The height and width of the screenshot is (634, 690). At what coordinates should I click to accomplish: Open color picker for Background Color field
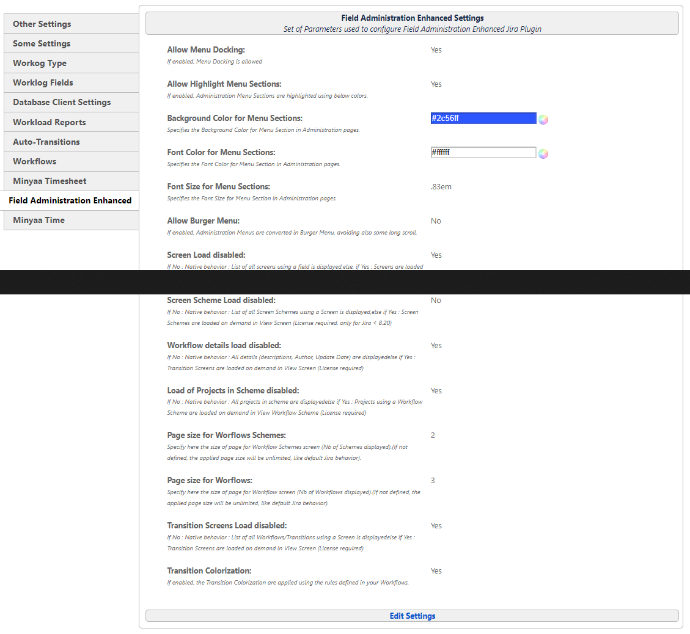tap(543, 120)
